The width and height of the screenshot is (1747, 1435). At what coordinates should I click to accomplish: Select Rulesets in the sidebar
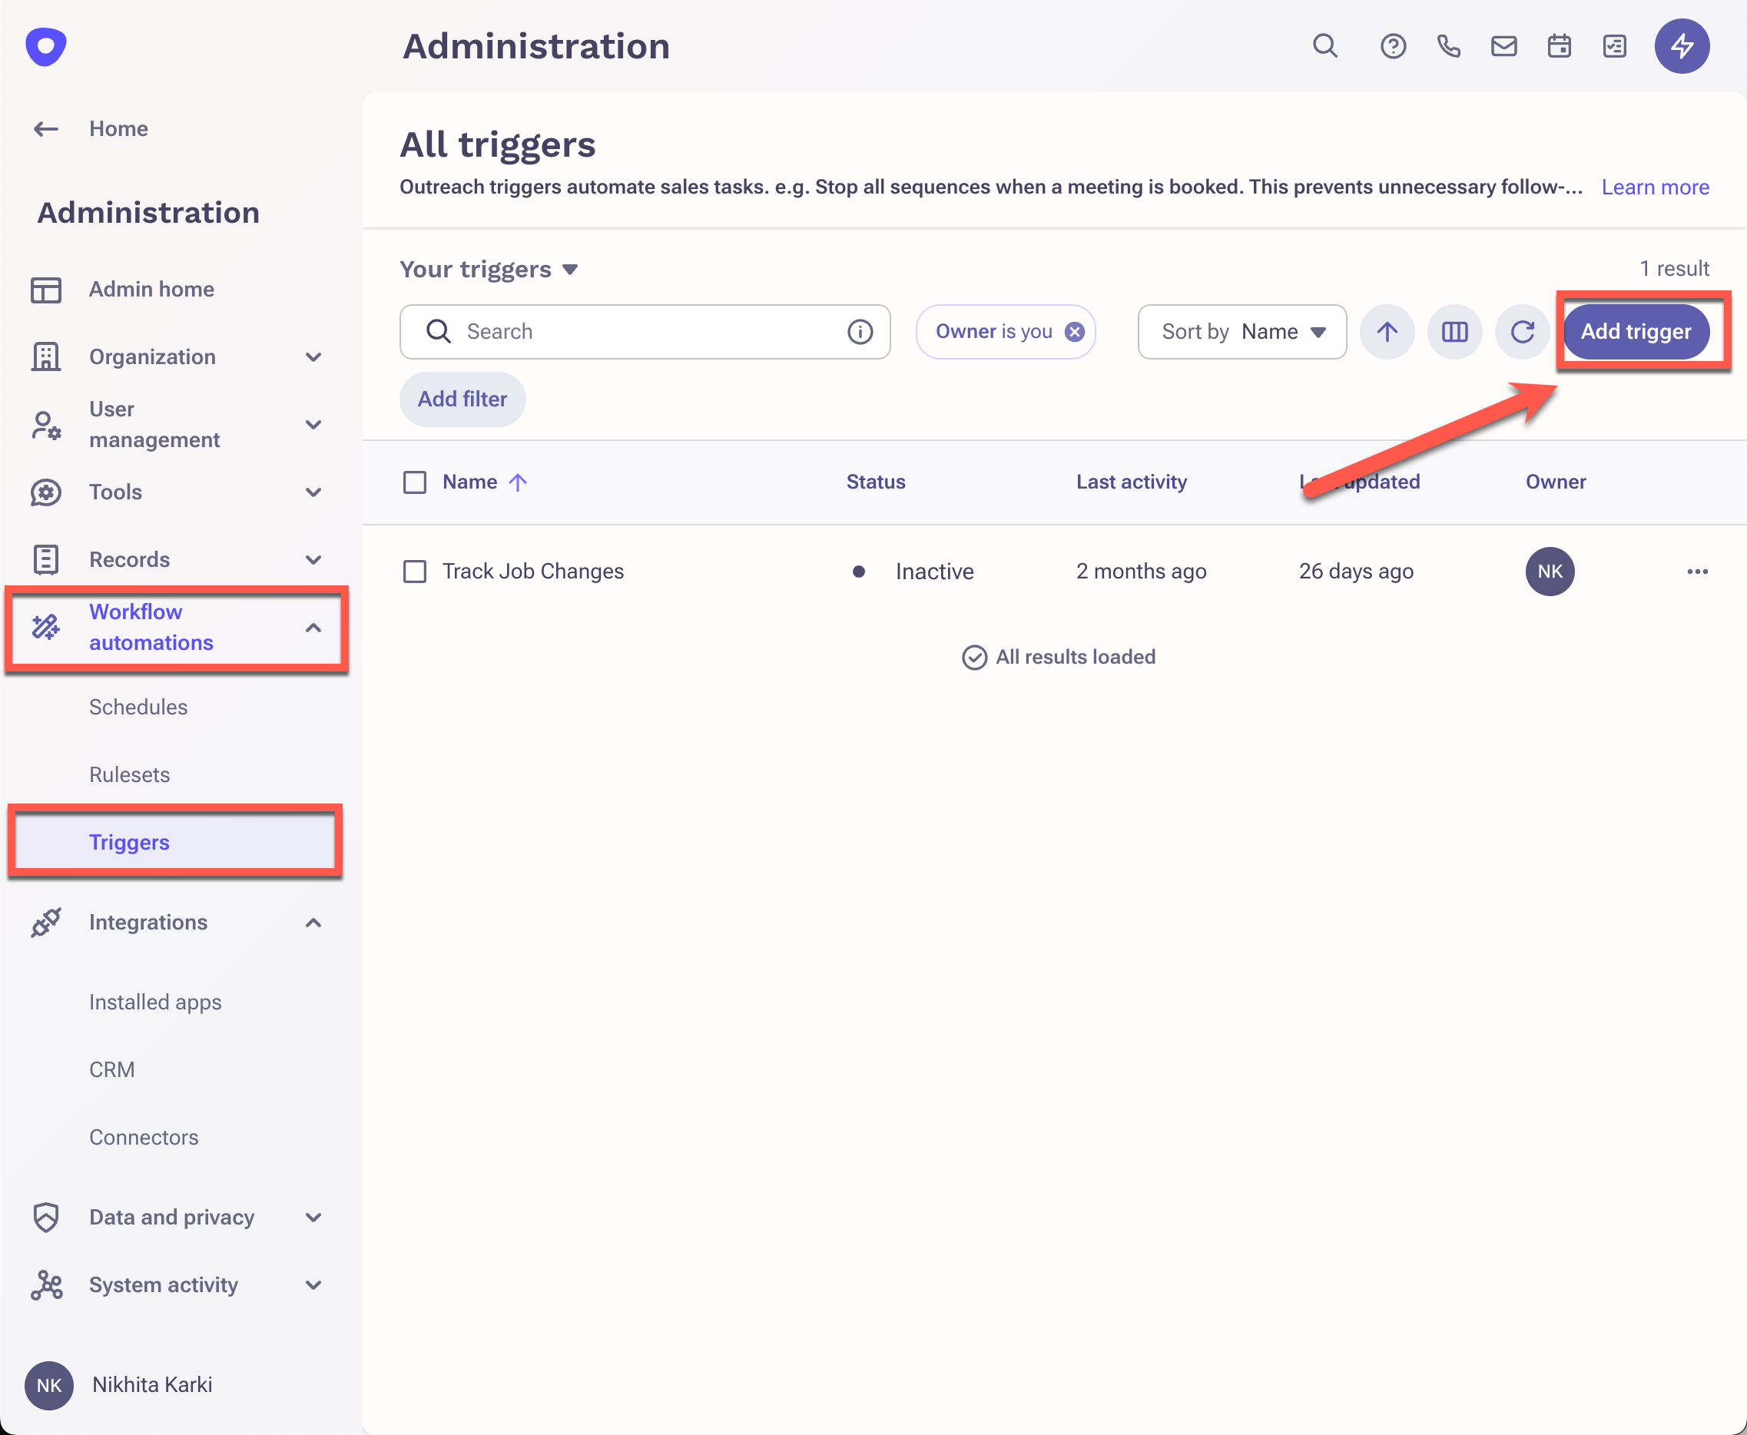tap(129, 774)
